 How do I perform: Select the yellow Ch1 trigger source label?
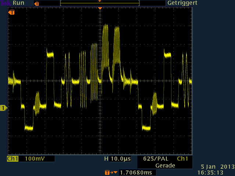tap(182, 159)
